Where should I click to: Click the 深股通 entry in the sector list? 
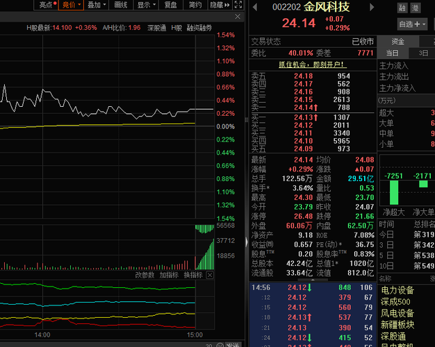[x=393, y=337]
